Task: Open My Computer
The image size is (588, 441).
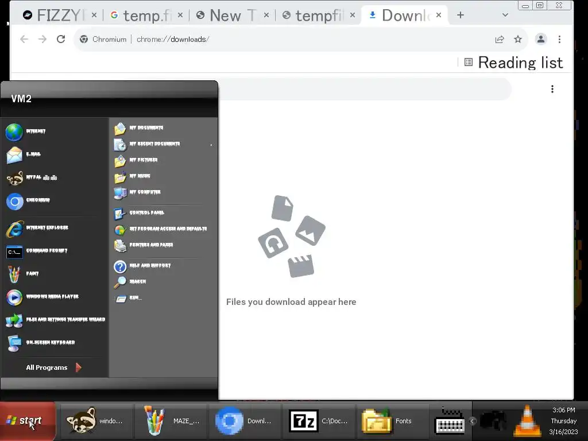Action: pyautogui.click(x=137, y=193)
